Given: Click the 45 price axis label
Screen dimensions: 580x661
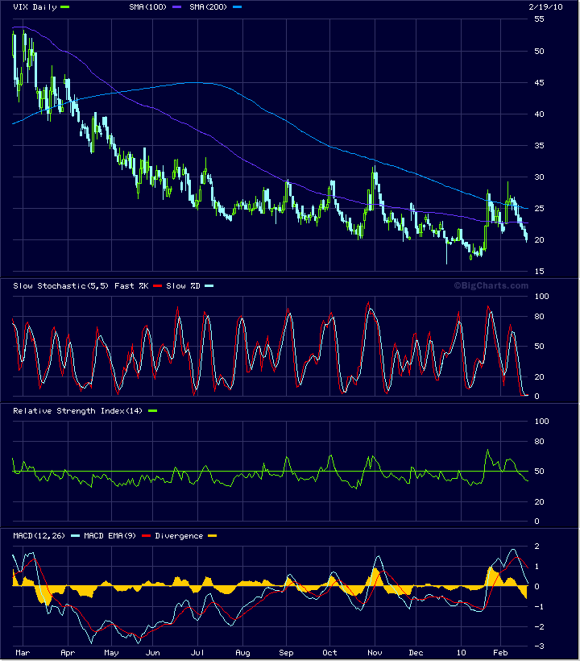Looking at the screenshot, I should click(x=539, y=82).
